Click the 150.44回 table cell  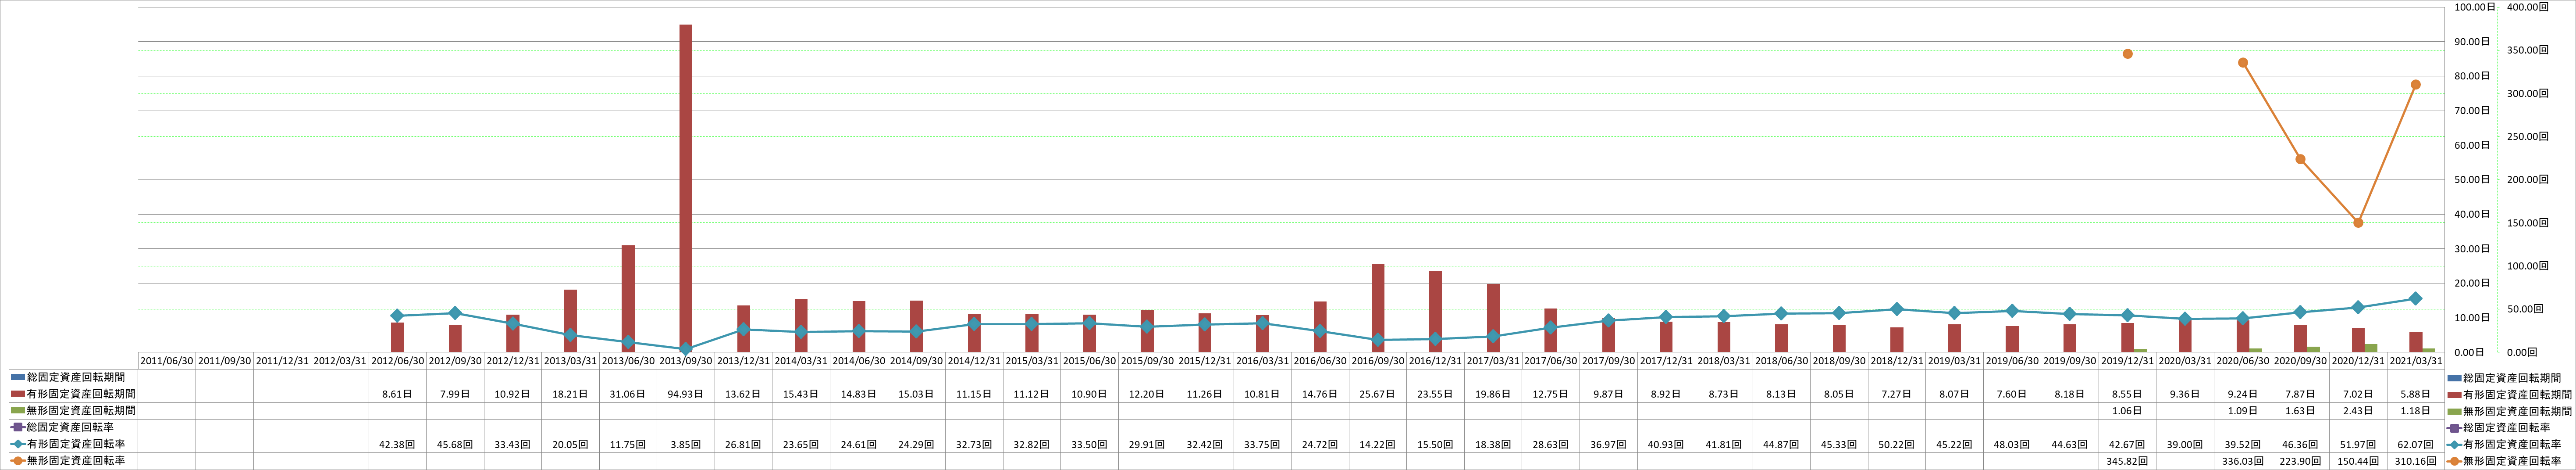(2358, 461)
